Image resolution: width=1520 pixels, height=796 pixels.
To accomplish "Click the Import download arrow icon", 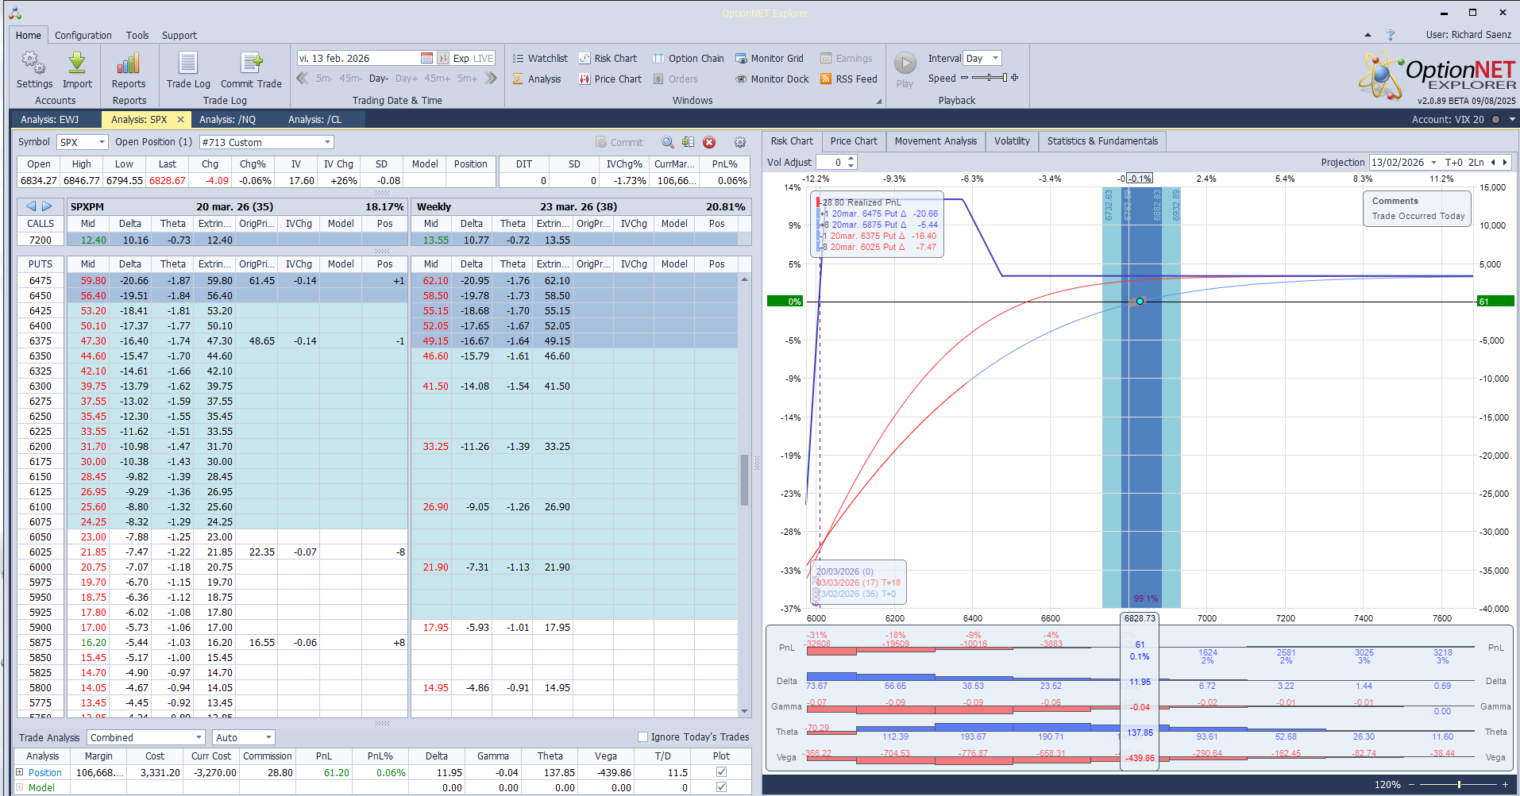I will (77, 63).
